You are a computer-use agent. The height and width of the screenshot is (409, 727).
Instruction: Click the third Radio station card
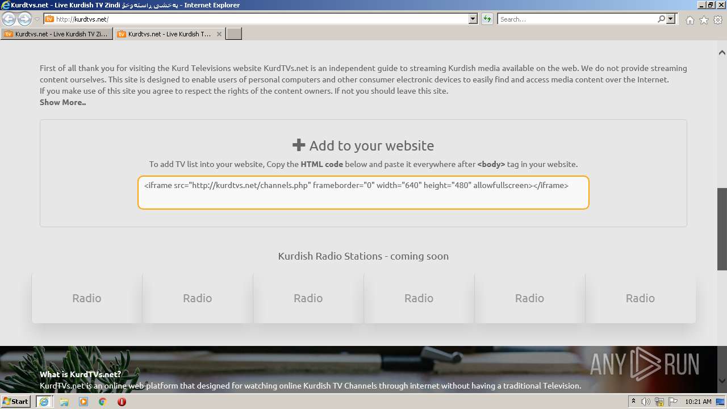click(308, 298)
